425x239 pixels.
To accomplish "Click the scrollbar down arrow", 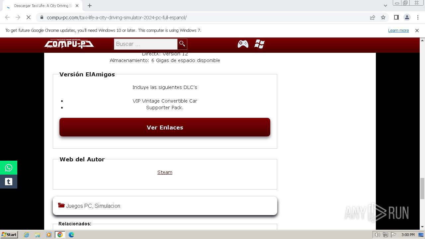I will [x=422, y=227].
